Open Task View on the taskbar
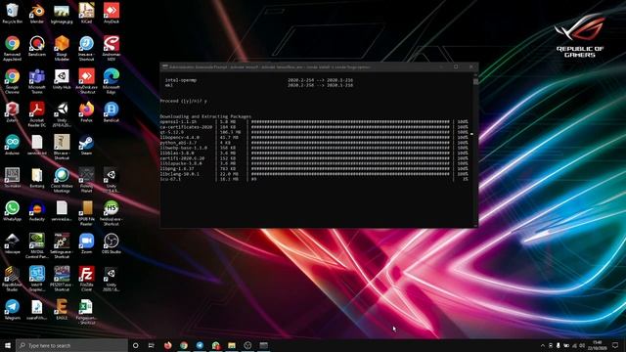The image size is (626, 352). pyautogui.click(x=152, y=345)
